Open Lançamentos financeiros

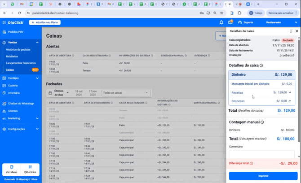[x=21, y=63]
